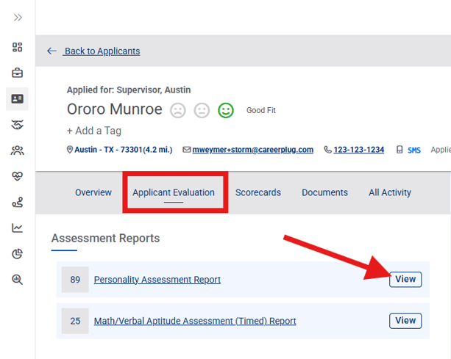Switch to the Overview tab
The height and width of the screenshot is (359, 451).
tap(93, 192)
